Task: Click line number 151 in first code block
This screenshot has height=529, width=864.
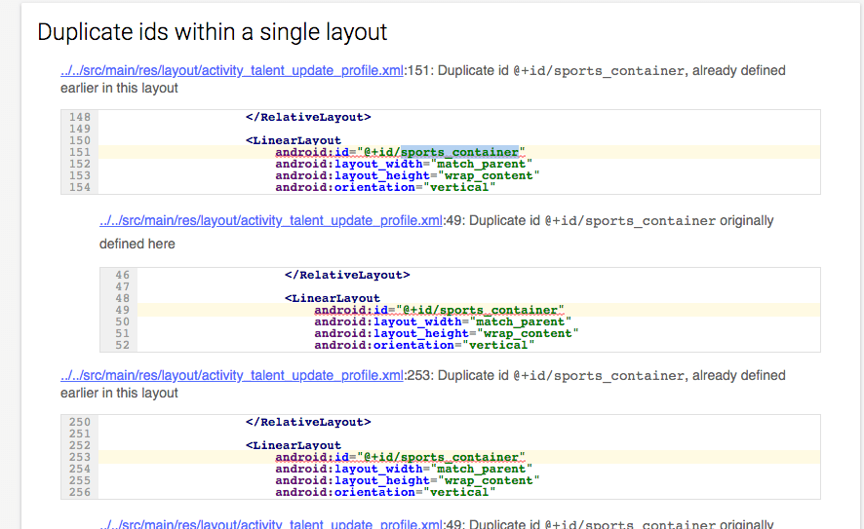Action: (x=80, y=152)
